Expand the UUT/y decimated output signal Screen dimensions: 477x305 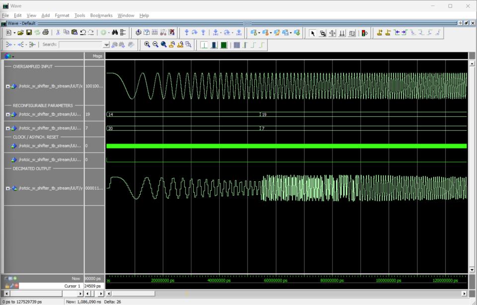7,189
